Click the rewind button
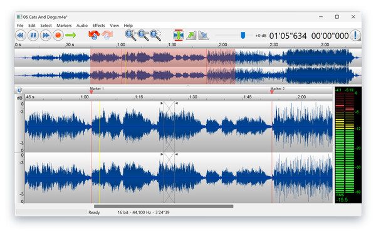The height and width of the screenshot is (235, 376). pos(21,36)
